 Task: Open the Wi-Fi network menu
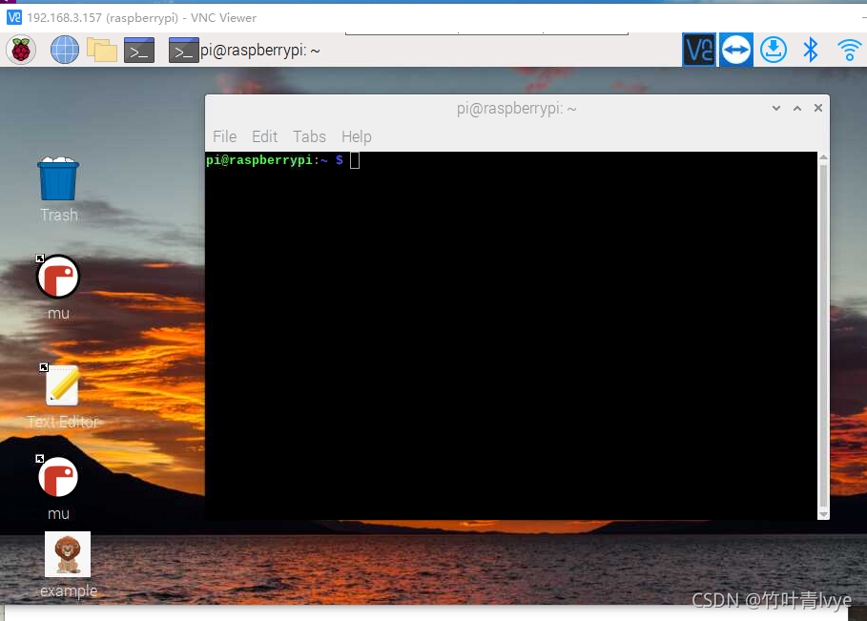click(849, 50)
